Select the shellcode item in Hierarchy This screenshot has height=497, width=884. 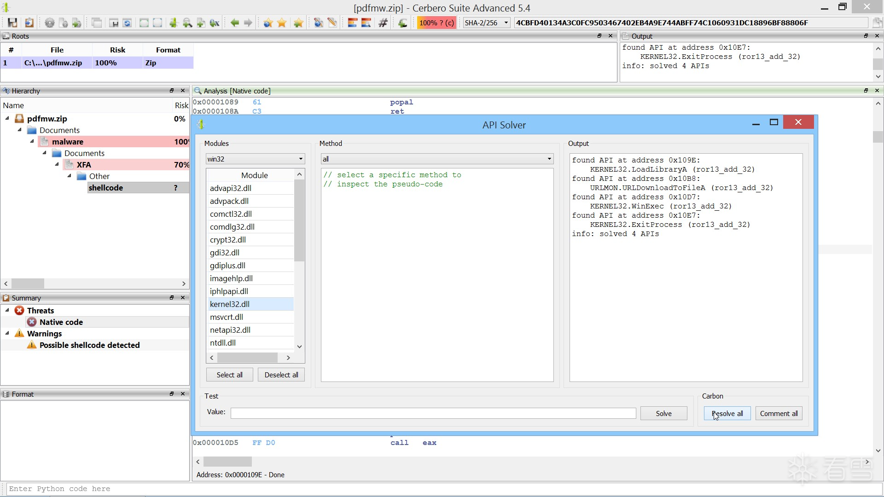click(106, 188)
